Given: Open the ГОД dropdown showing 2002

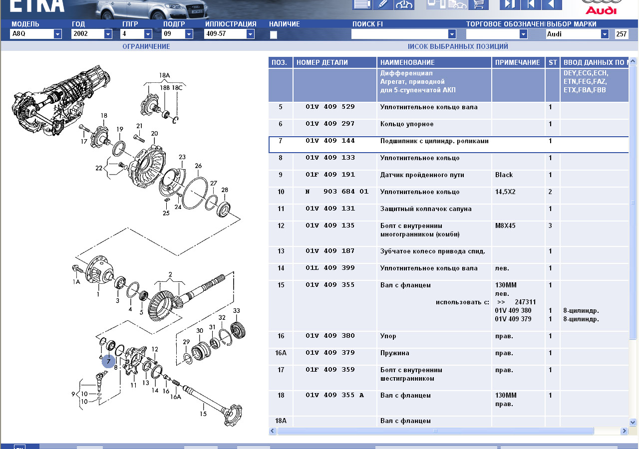Looking at the screenshot, I should [108, 34].
